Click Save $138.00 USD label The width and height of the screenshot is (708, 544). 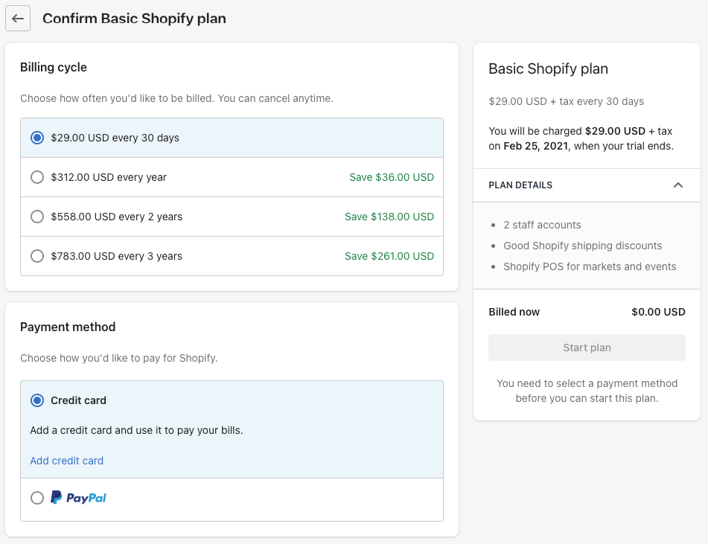pos(389,217)
